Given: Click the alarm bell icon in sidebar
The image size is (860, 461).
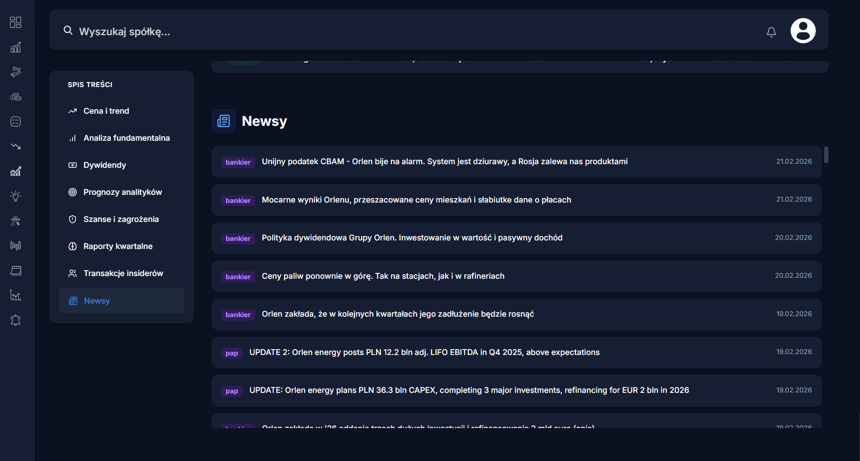Looking at the screenshot, I should click(16, 320).
